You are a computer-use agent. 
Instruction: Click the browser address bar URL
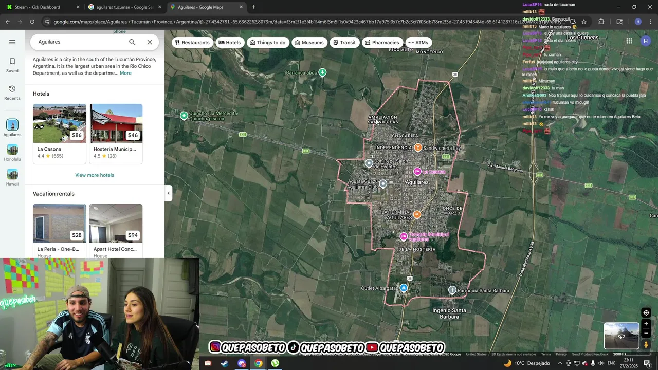(x=308, y=22)
